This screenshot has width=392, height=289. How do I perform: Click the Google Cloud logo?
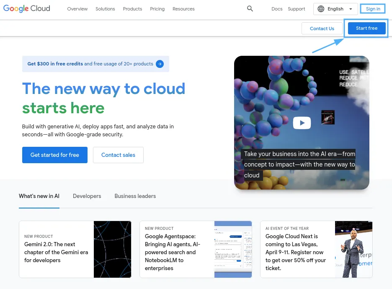27,8
